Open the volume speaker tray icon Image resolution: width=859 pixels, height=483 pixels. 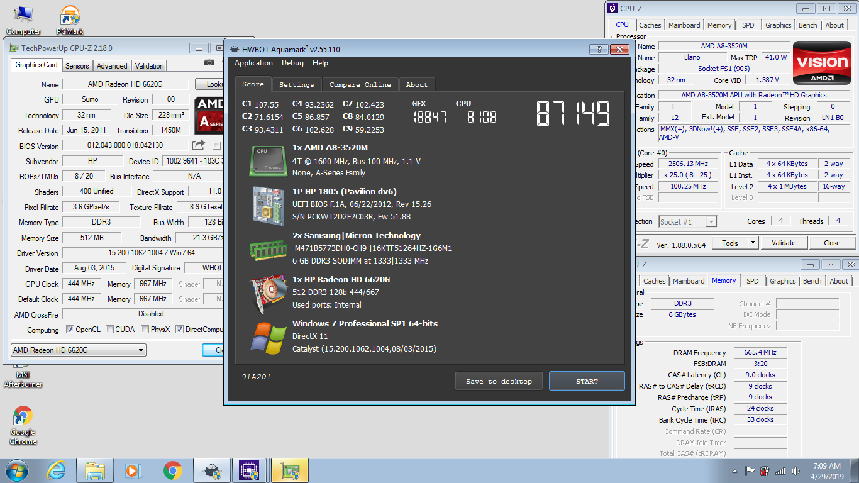796,470
